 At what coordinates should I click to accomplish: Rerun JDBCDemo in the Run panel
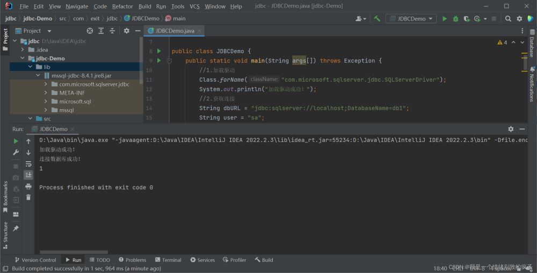pos(16,141)
